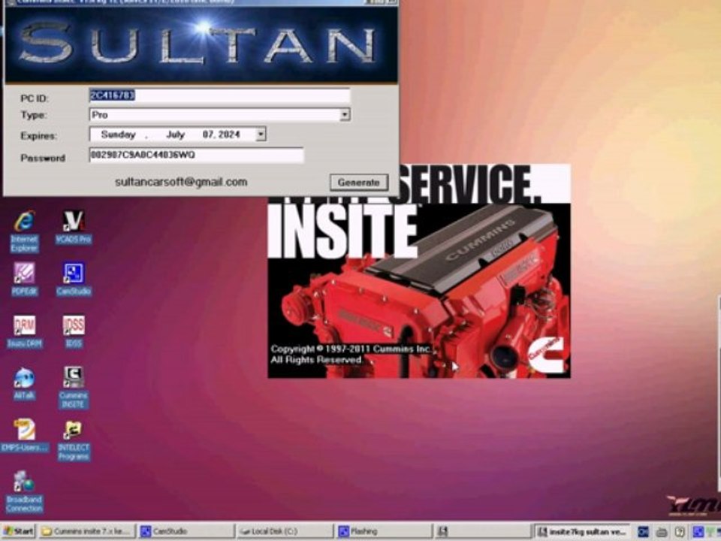The width and height of the screenshot is (721, 541).
Task: Open Isuzu DRM desktop icon
Action: [x=24, y=331]
